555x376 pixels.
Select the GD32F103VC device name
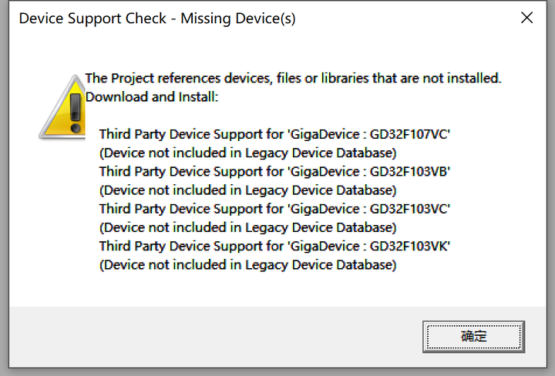click(x=409, y=209)
